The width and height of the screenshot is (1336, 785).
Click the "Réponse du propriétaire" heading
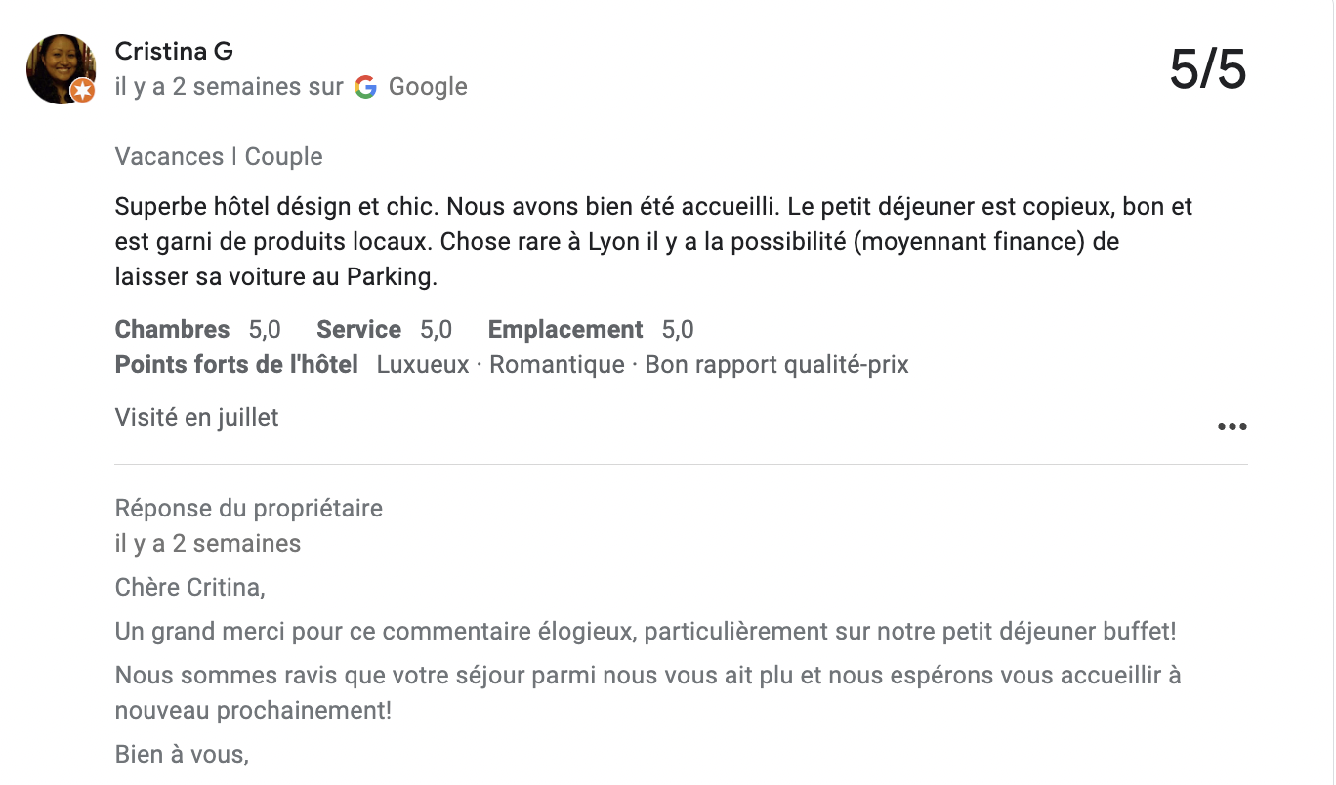point(249,508)
